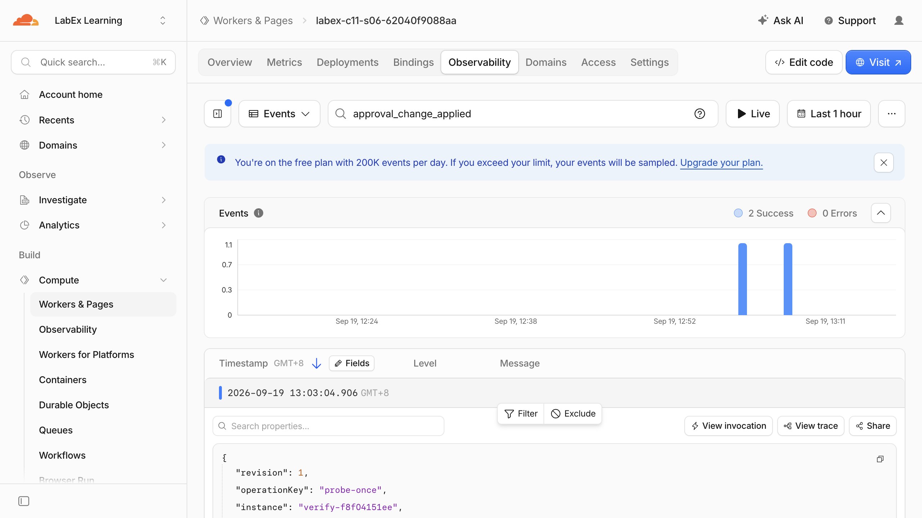922x518 pixels.
Task: Click the Exclude popup button
Action: pyautogui.click(x=573, y=414)
